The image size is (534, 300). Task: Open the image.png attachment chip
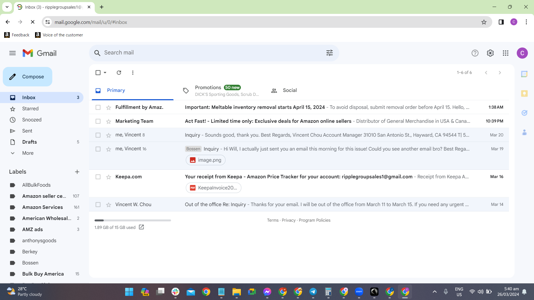tap(206, 160)
